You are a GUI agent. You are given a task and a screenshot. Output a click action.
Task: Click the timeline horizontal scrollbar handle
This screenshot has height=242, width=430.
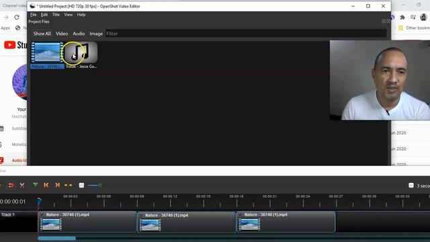[x=56, y=239]
